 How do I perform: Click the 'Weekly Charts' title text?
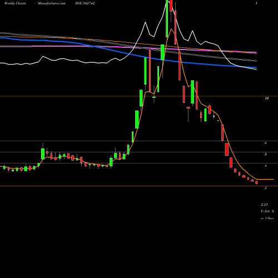[15, 3]
